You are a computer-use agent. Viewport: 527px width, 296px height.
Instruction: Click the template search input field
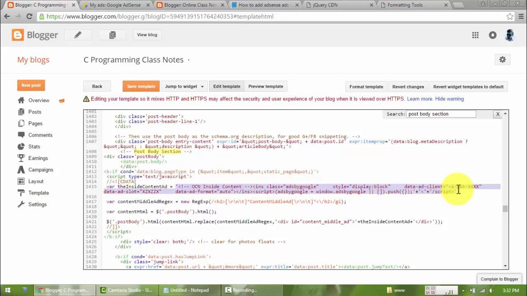[x=441, y=114]
